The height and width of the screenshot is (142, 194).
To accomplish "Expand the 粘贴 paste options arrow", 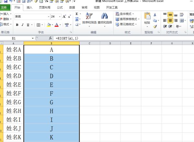I will pyautogui.click(x=147, y=27).
